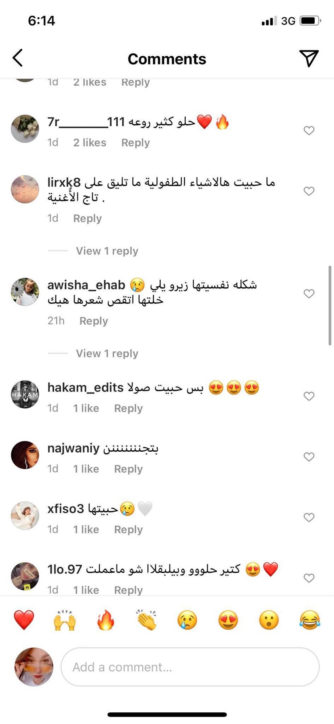Insert the fire quick emoji
This screenshot has width=334, height=724.
106,620
